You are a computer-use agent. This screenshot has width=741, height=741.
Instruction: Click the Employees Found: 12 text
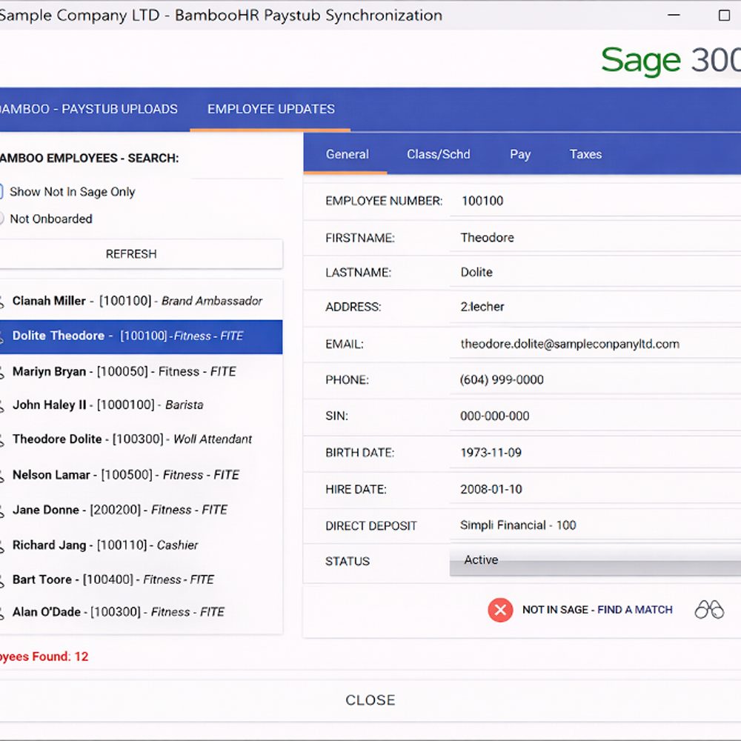pos(44,657)
